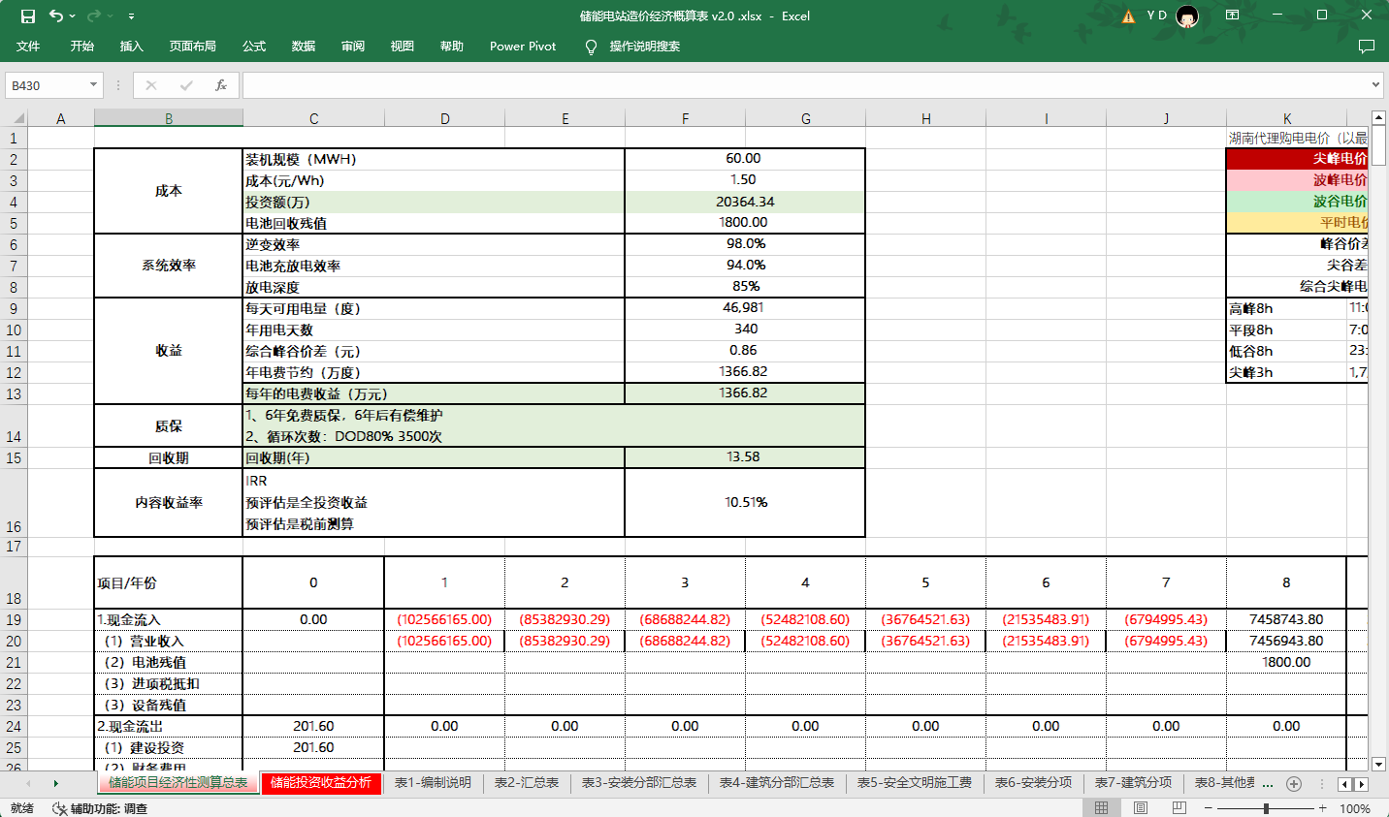Select the 储能项目经济性测算总表 sheet tab
The height and width of the screenshot is (817, 1389).
[178, 783]
